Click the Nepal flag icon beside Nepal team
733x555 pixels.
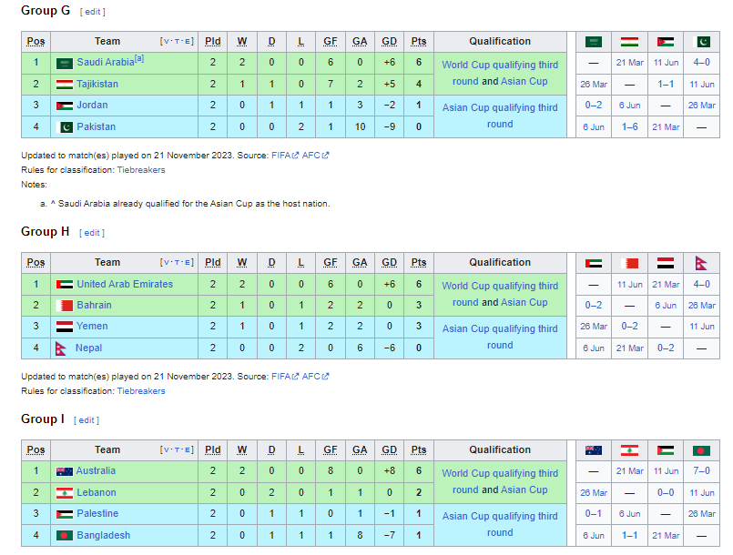pyautogui.click(x=64, y=348)
